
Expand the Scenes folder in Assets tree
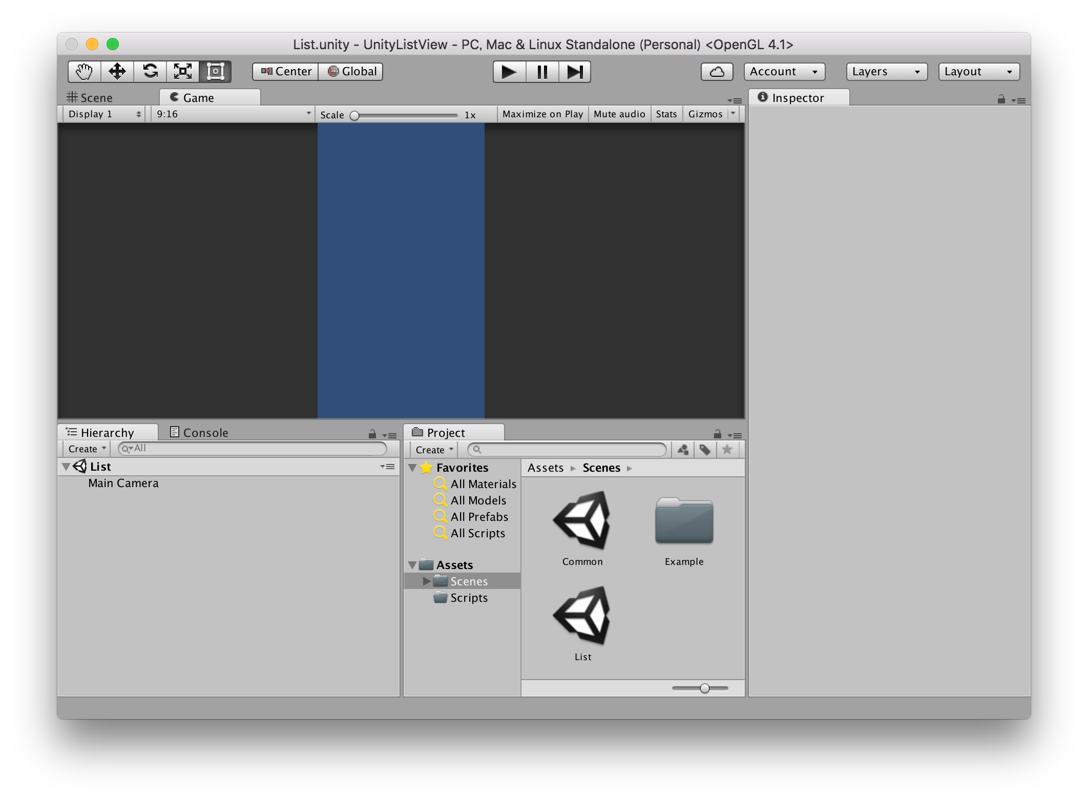point(426,581)
